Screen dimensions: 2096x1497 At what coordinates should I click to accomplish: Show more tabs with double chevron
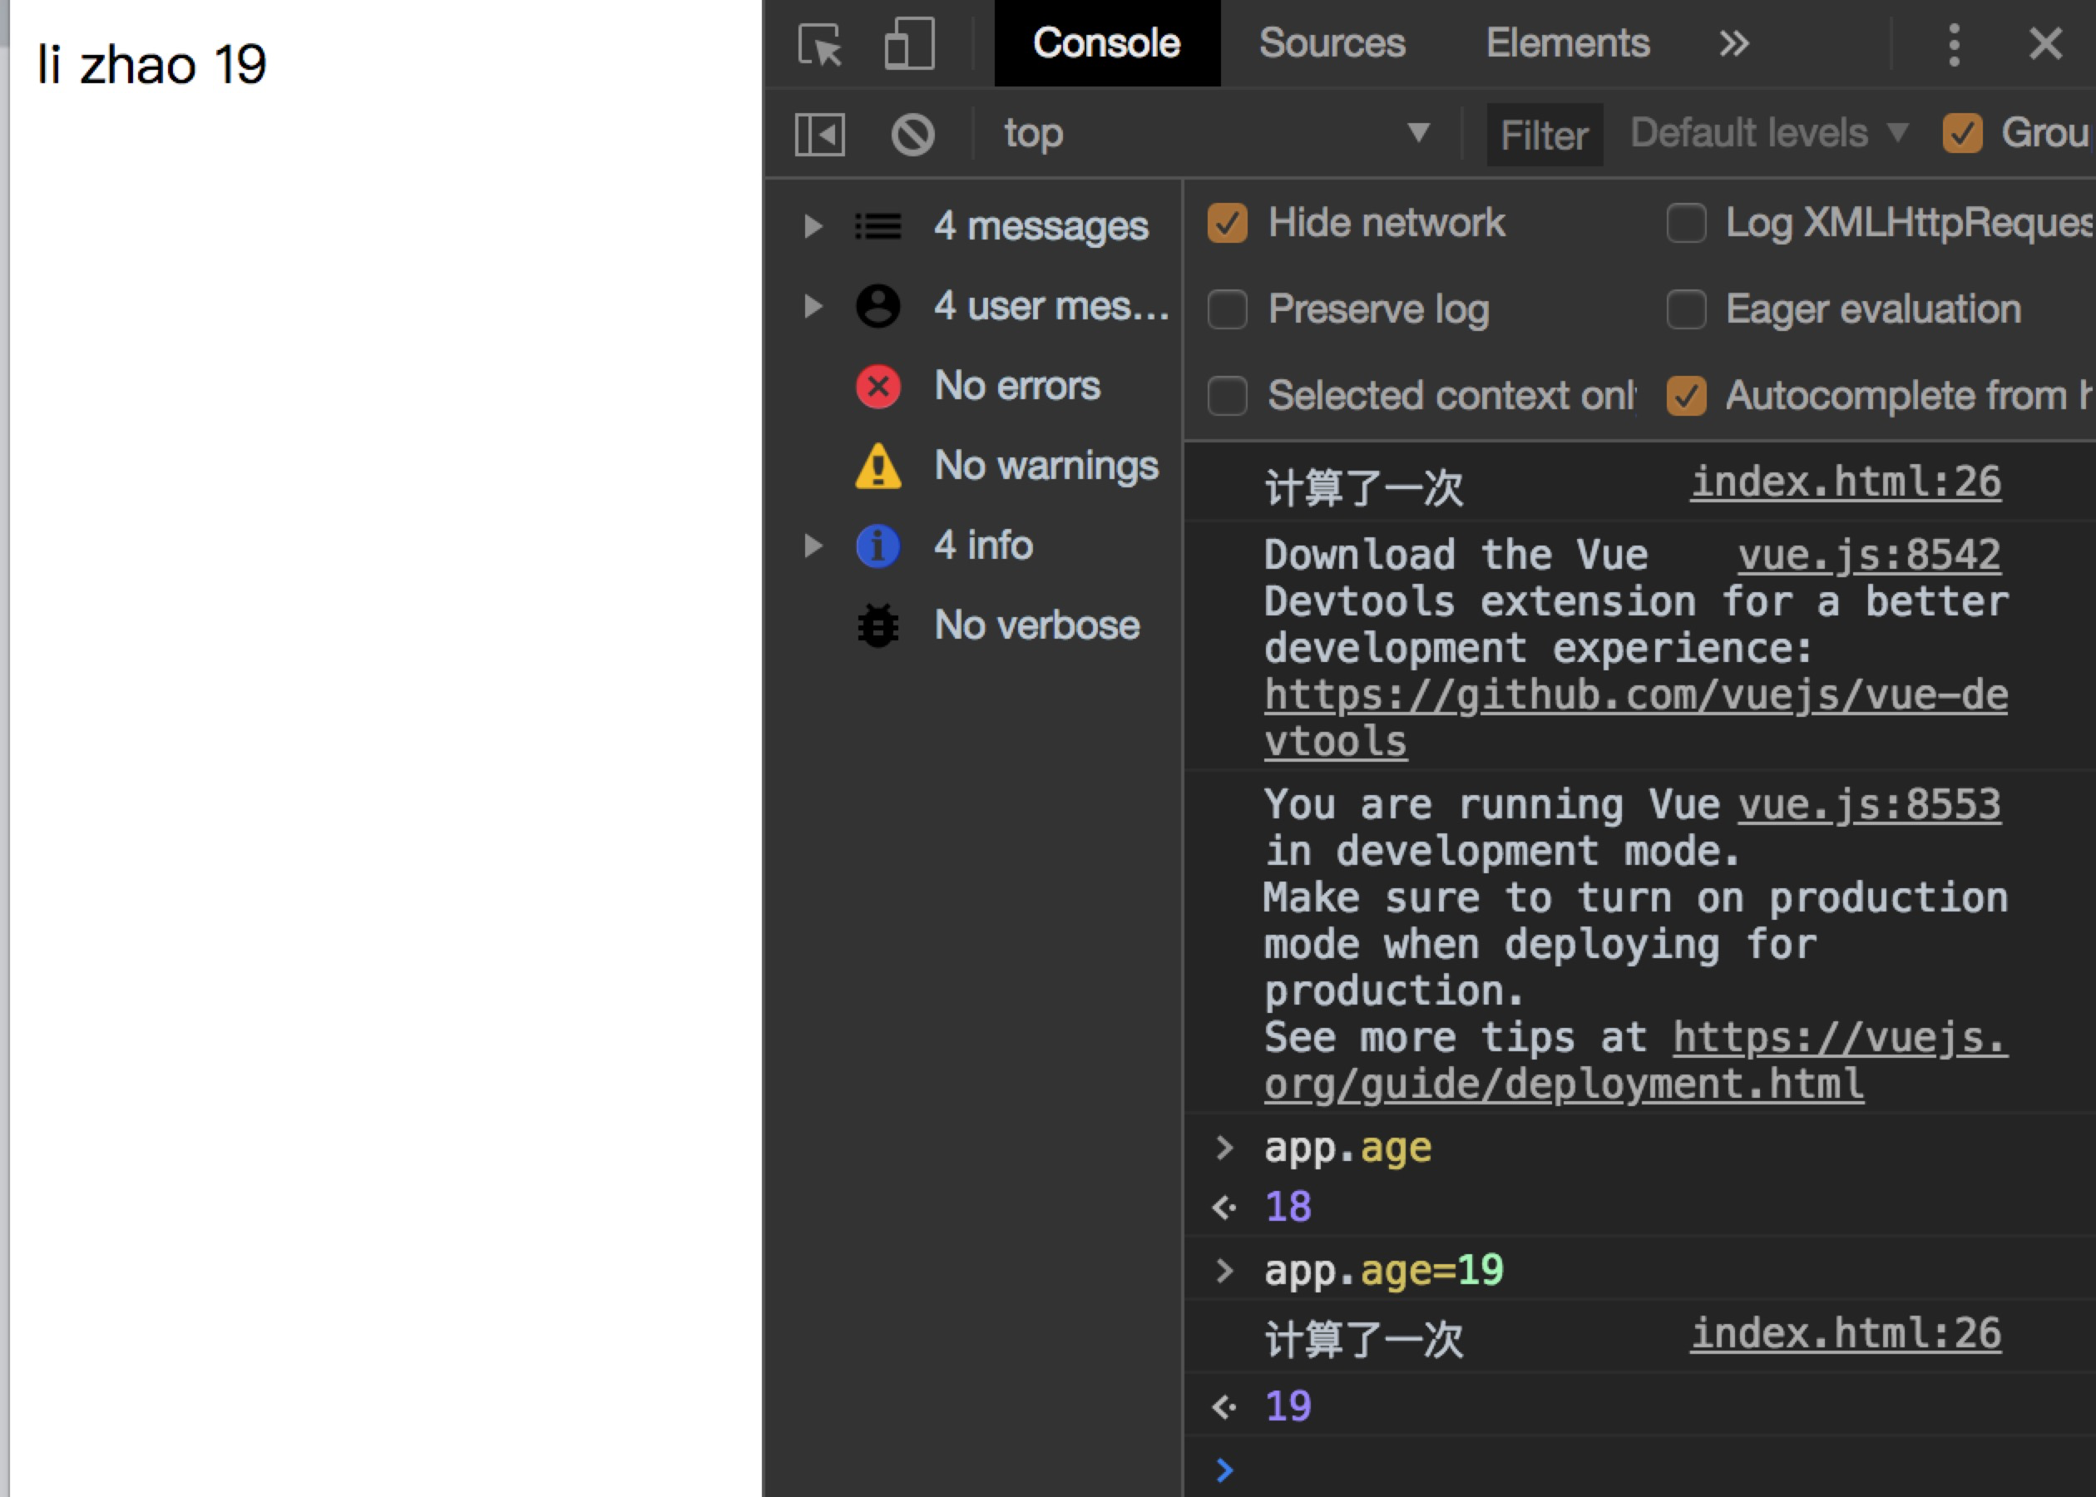click(x=1733, y=44)
